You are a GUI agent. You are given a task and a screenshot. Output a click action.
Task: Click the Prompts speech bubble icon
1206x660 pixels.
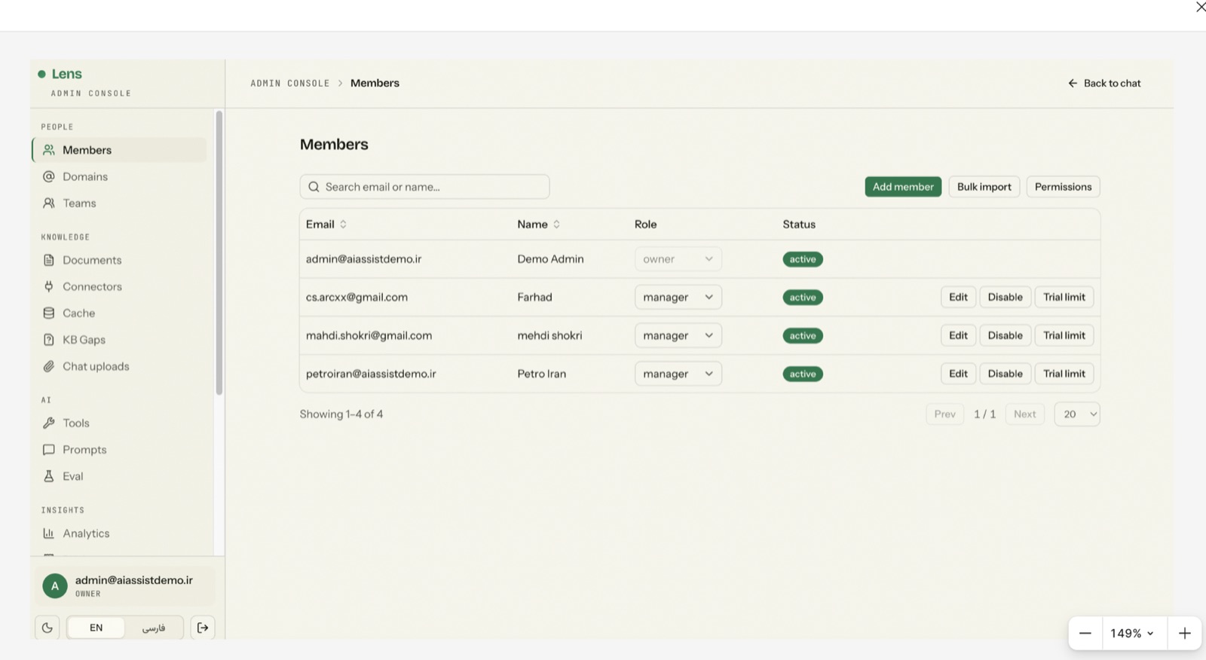pos(49,450)
